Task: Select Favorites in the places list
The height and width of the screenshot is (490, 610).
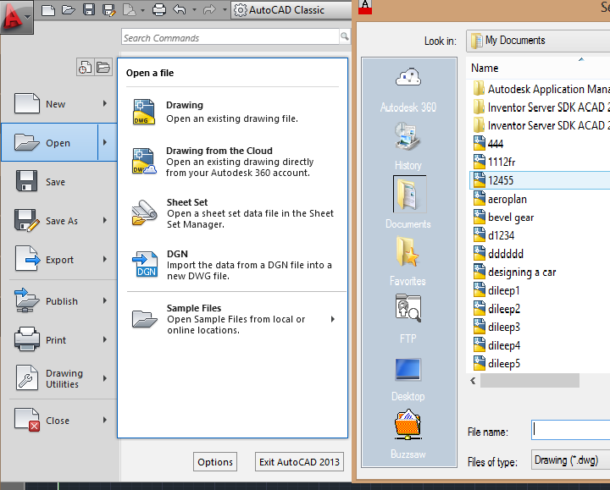Action: tap(408, 262)
